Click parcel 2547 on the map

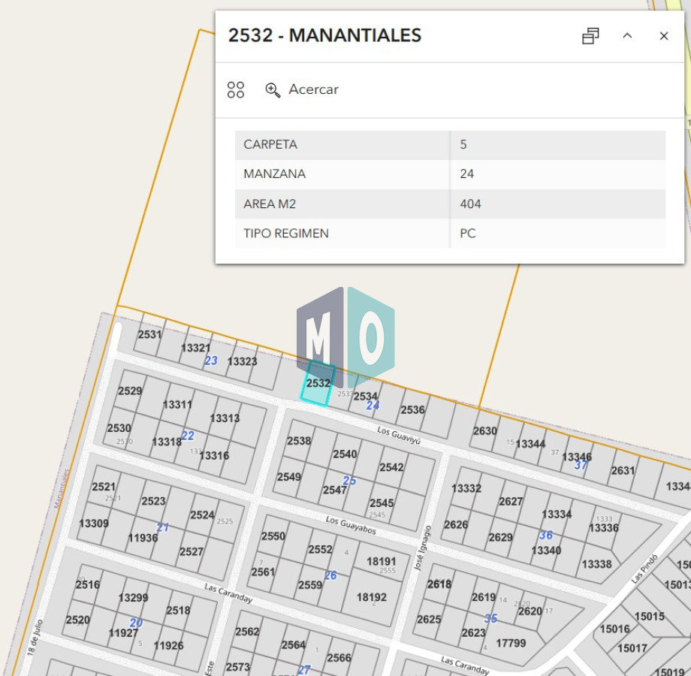pyautogui.click(x=335, y=490)
